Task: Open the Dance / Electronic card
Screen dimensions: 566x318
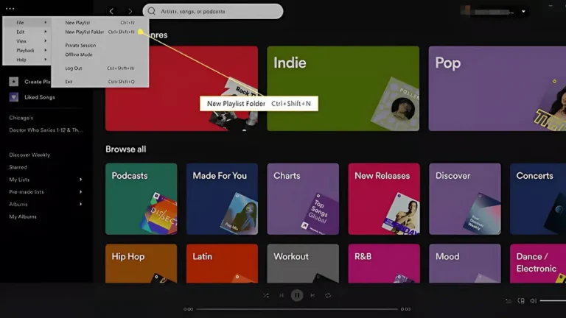Action: [538, 264]
